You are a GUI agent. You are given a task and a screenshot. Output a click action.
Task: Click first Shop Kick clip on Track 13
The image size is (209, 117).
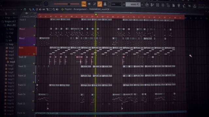[55, 85]
